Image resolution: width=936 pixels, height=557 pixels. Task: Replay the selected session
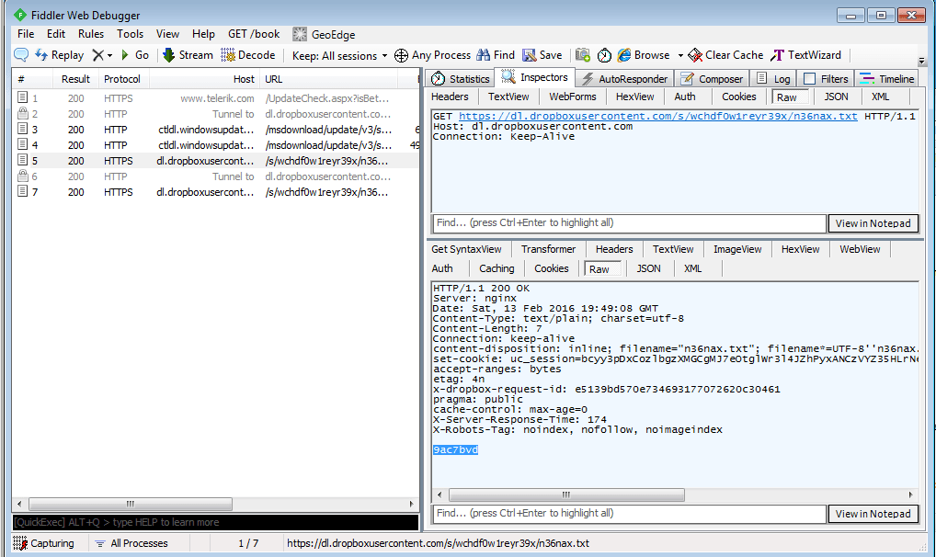(x=60, y=55)
